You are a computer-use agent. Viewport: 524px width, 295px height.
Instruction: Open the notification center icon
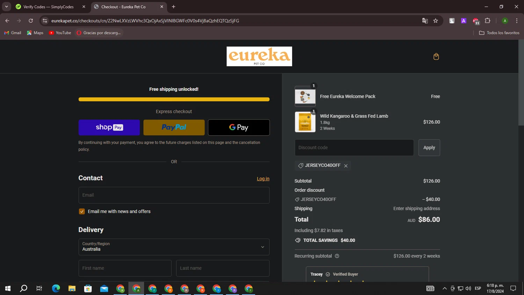point(513,288)
